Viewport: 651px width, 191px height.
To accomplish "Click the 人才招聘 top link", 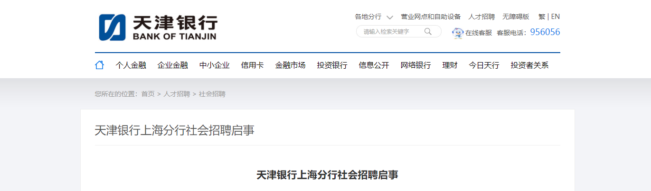I will 482,17.
